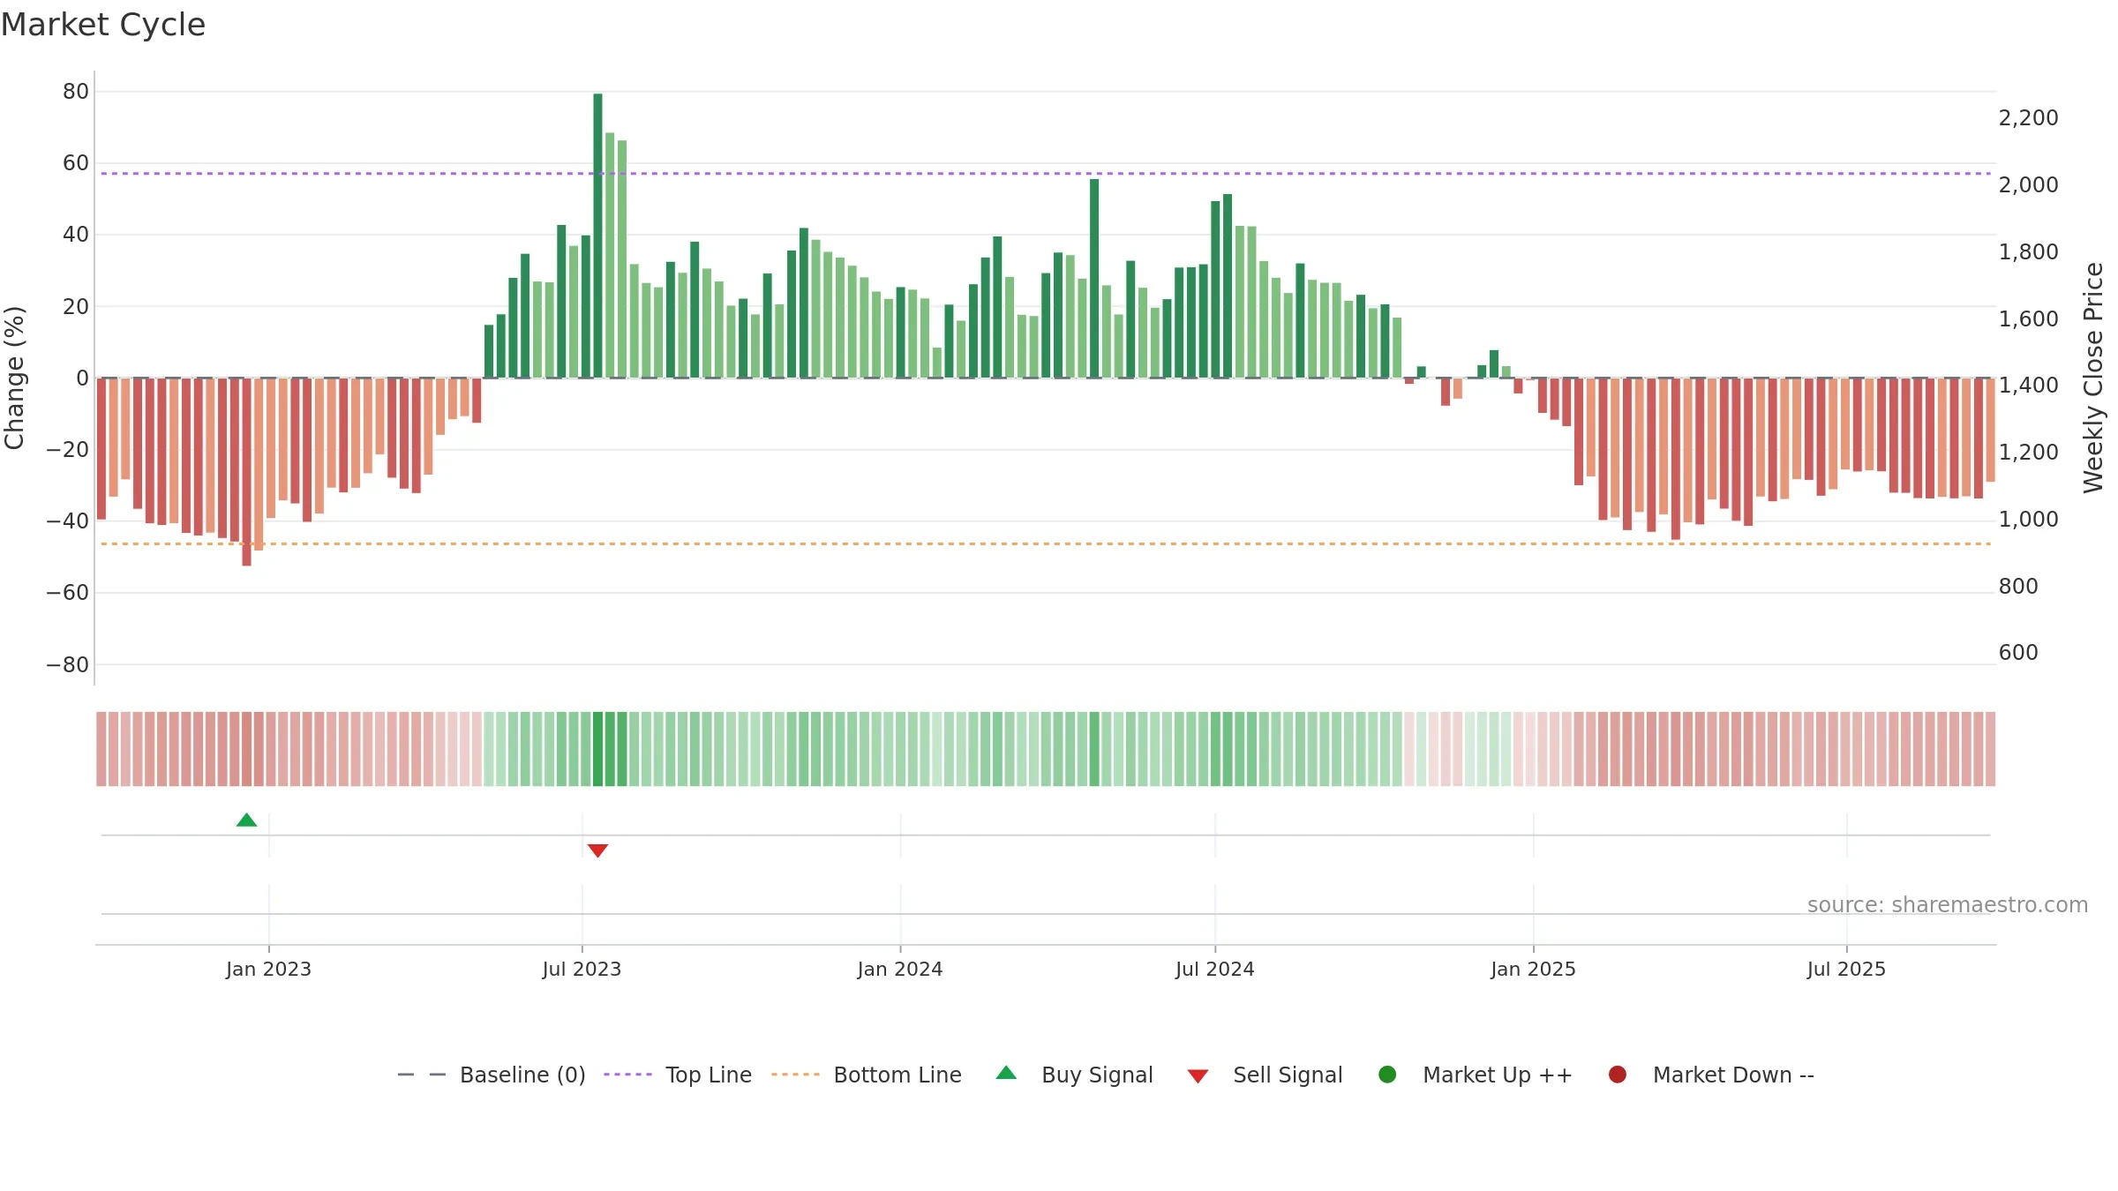This screenshot has width=2118, height=1191.
Task: Click the green Buy Signal triangle marker near Jan 2023
Action: [x=246, y=820]
